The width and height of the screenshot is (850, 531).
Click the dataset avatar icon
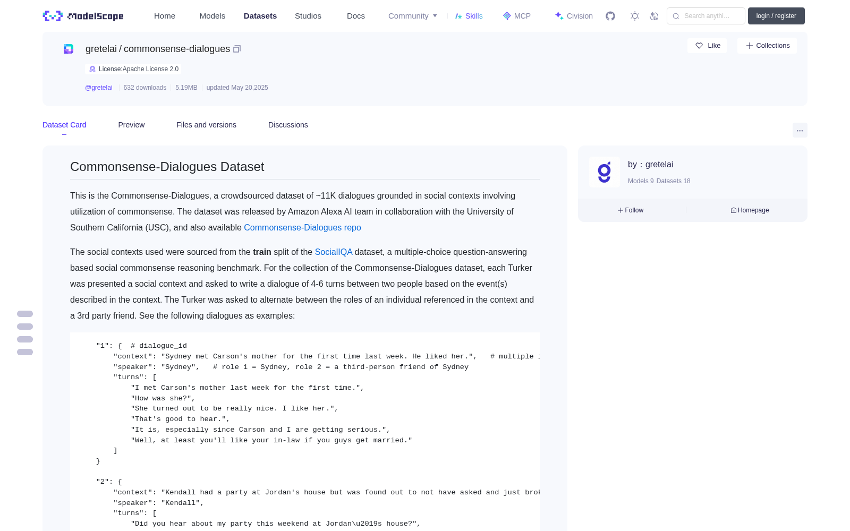(x=69, y=49)
